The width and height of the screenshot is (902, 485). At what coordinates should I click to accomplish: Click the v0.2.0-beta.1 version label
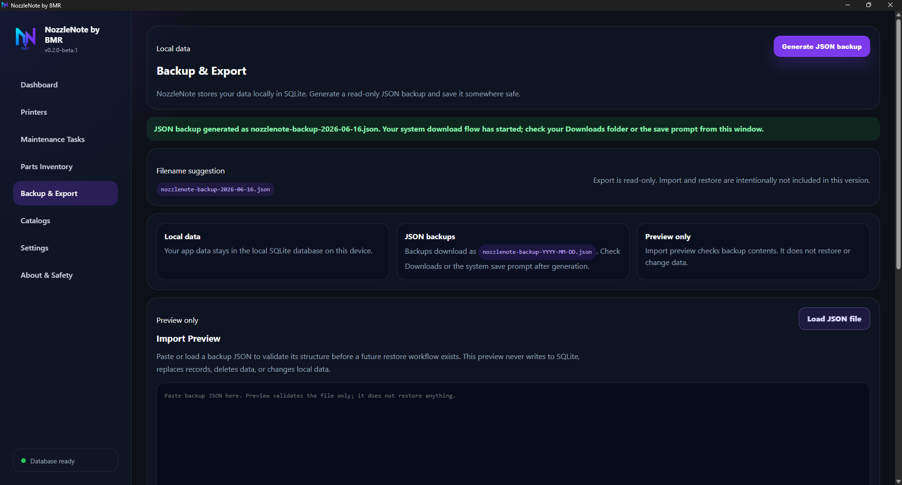pos(61,50)
